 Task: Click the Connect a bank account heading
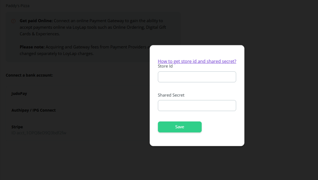[x=29, y=75]
